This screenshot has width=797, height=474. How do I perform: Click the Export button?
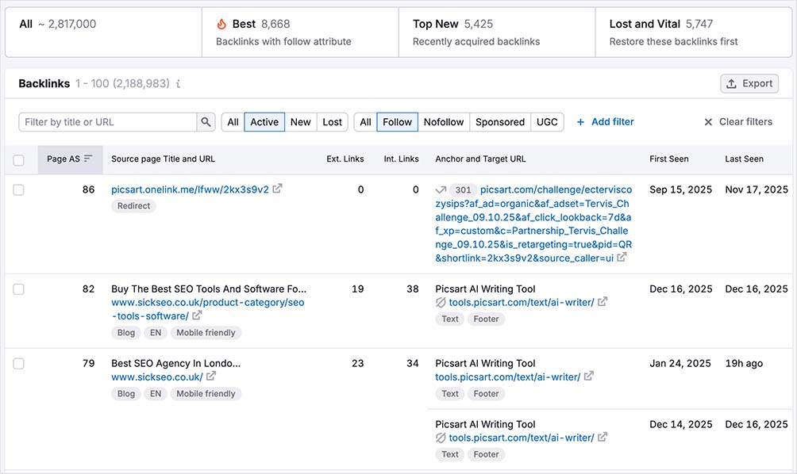coord(749,84)
